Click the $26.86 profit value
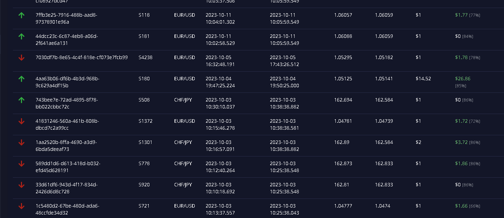The height and width of the screenshot is (218, 504). [x=462, y=79]
